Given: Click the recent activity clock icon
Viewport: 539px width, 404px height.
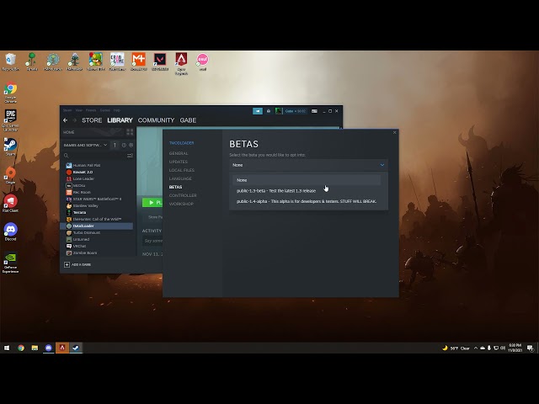Looking at the screenshot, I should [124, 145].
